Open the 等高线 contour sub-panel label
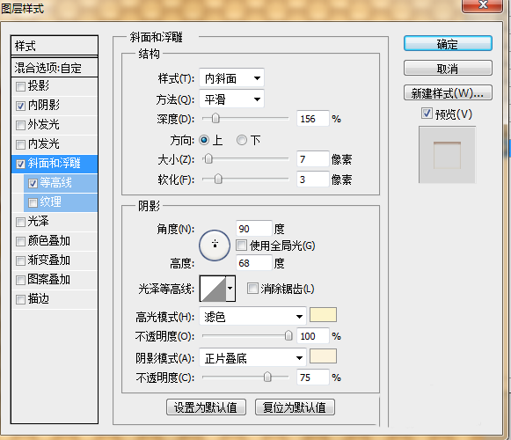The height and width of the screenshot is (440, 511). 55,183
